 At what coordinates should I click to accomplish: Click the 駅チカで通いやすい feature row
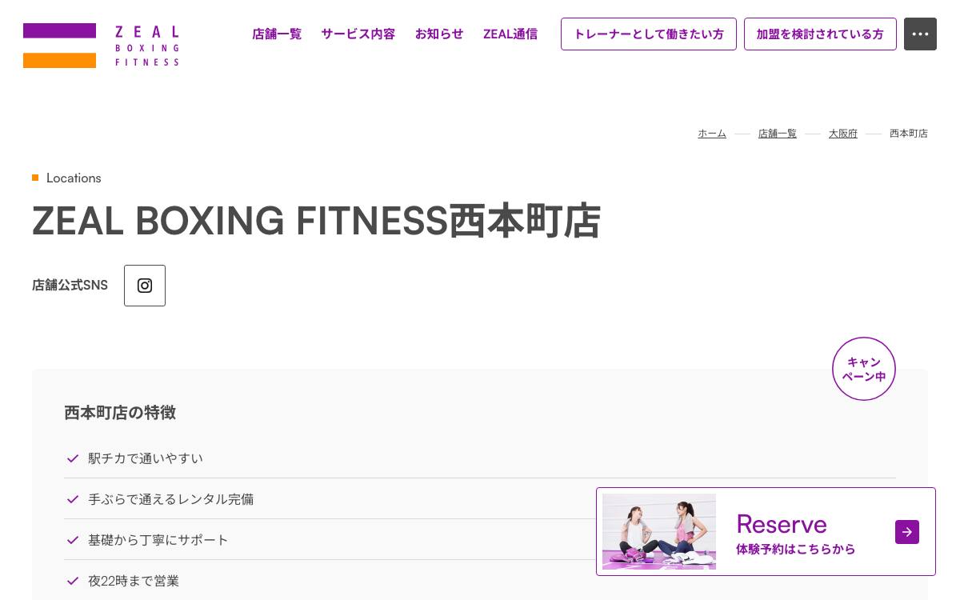[x=480, y=458]
